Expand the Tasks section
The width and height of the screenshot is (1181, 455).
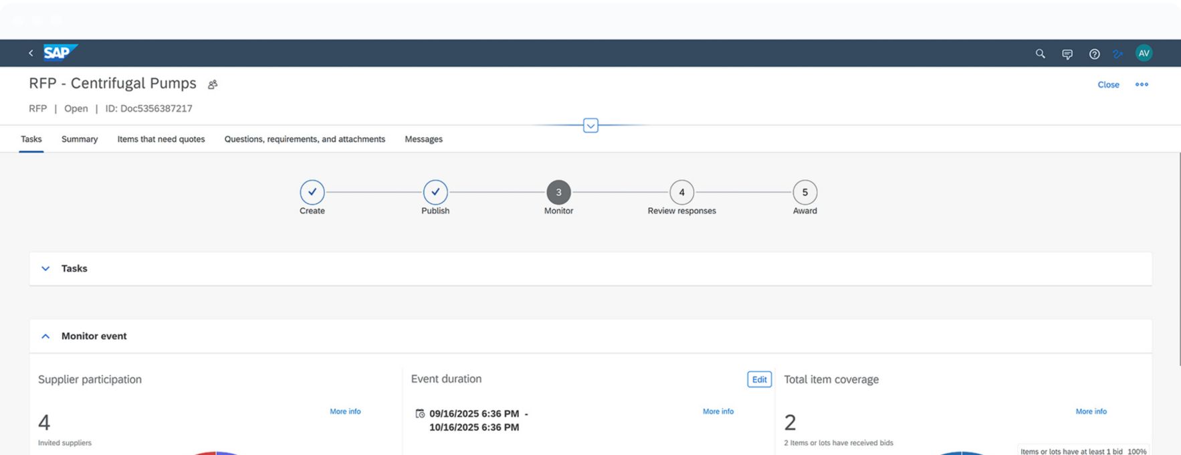pyautogui.click(x=45, y=268)
